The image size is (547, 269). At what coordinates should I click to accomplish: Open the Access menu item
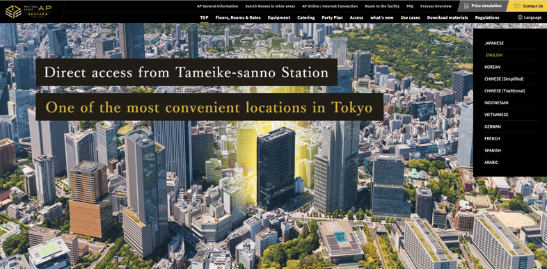point(356,18)
